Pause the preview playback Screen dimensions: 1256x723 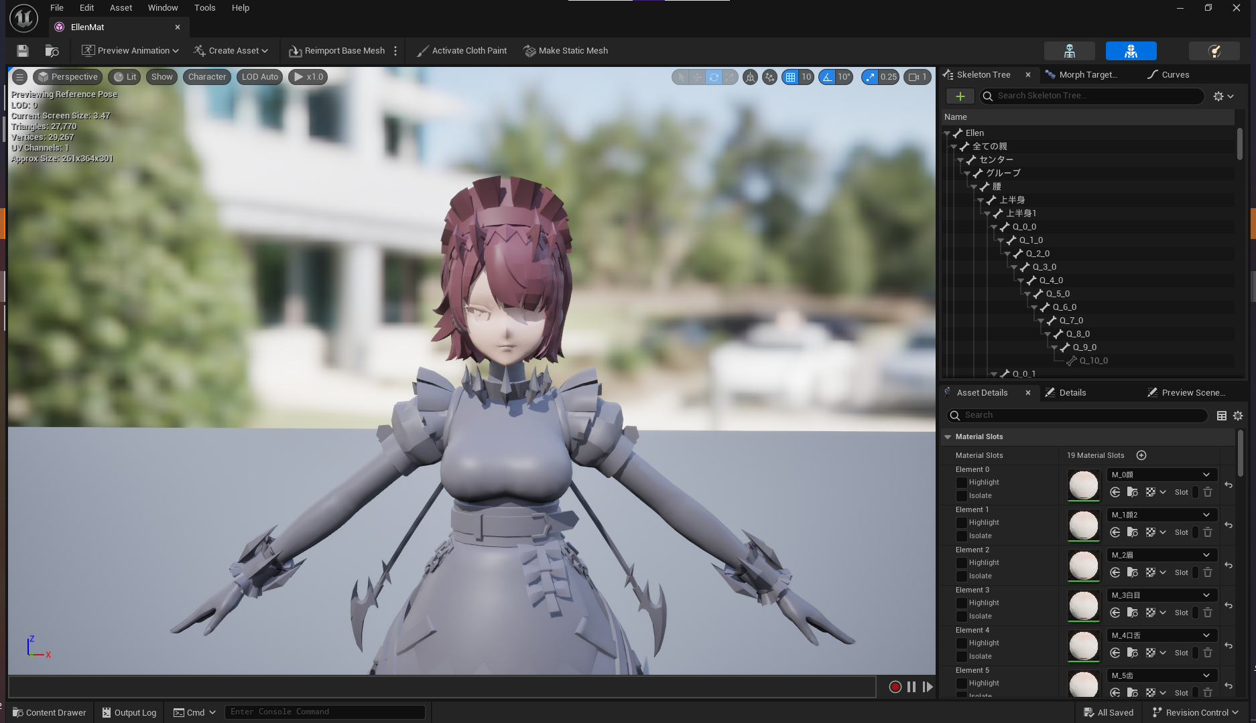click(912, 687)
